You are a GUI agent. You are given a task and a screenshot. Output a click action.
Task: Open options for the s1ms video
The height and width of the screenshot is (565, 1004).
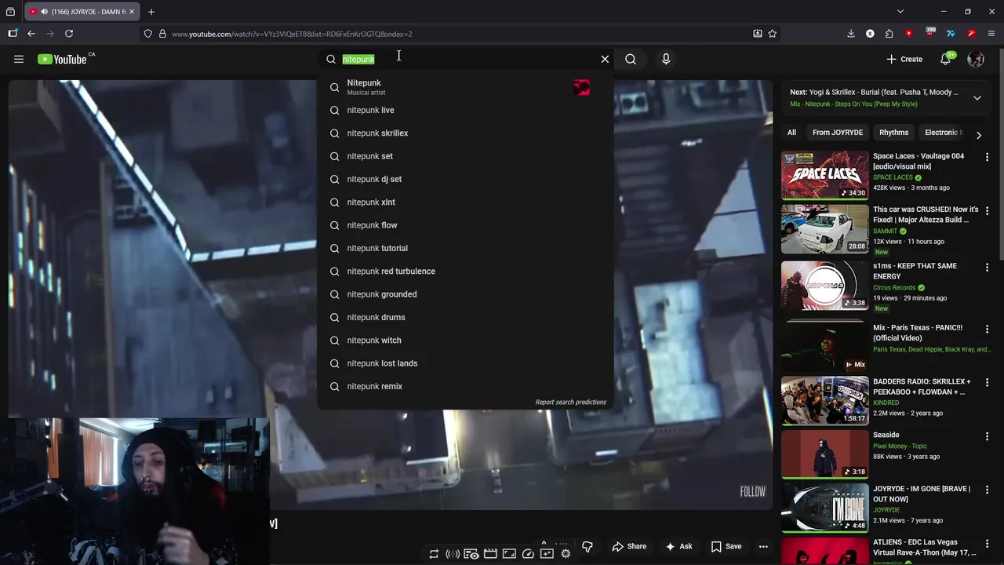point(987,268)
